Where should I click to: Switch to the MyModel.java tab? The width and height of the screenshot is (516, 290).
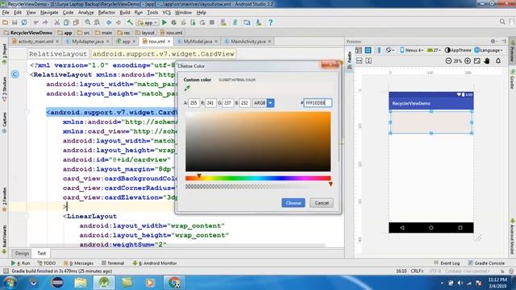pyautogui.click(x=198, y=41)
